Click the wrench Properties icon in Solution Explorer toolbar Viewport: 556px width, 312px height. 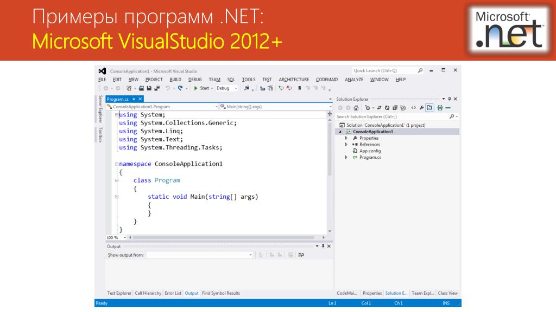point(421,108)
